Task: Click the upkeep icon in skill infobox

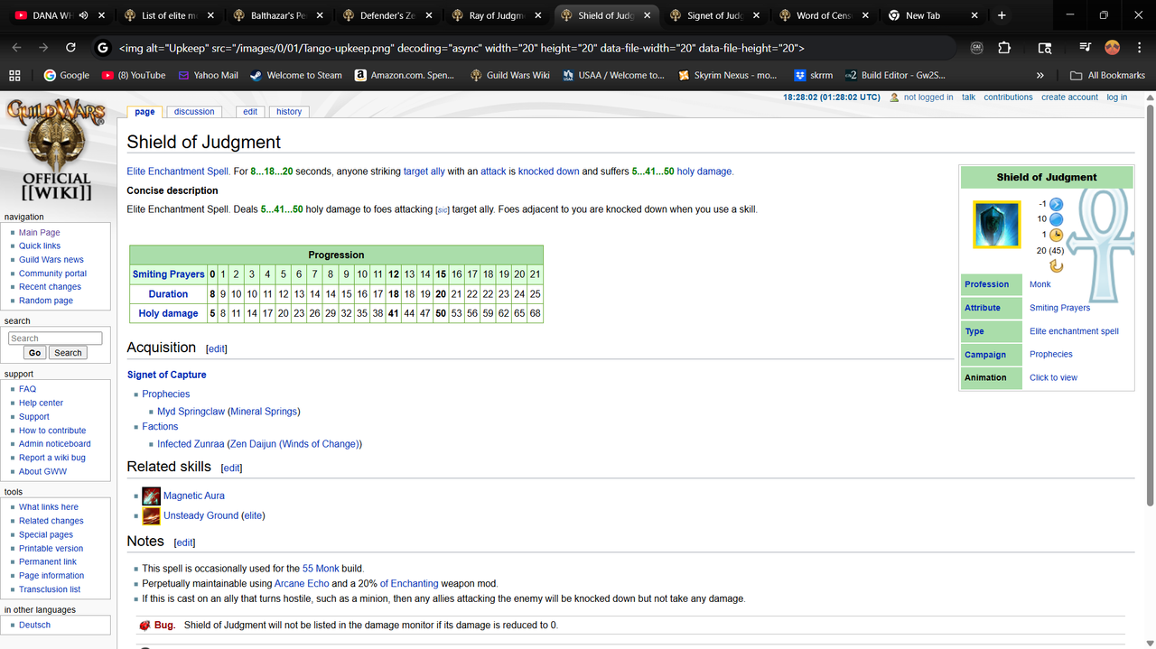Action: coord(1056,204)
